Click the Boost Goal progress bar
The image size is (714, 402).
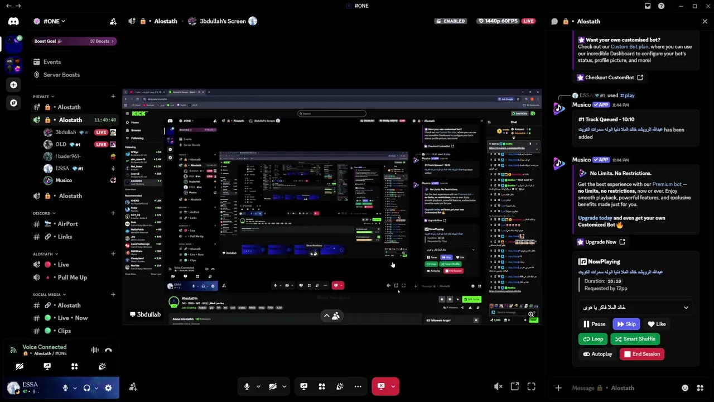(74, 41)
